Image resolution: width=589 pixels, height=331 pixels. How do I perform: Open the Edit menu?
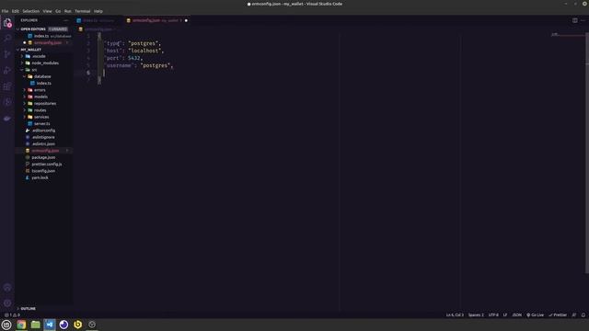(x=15, y=11)
